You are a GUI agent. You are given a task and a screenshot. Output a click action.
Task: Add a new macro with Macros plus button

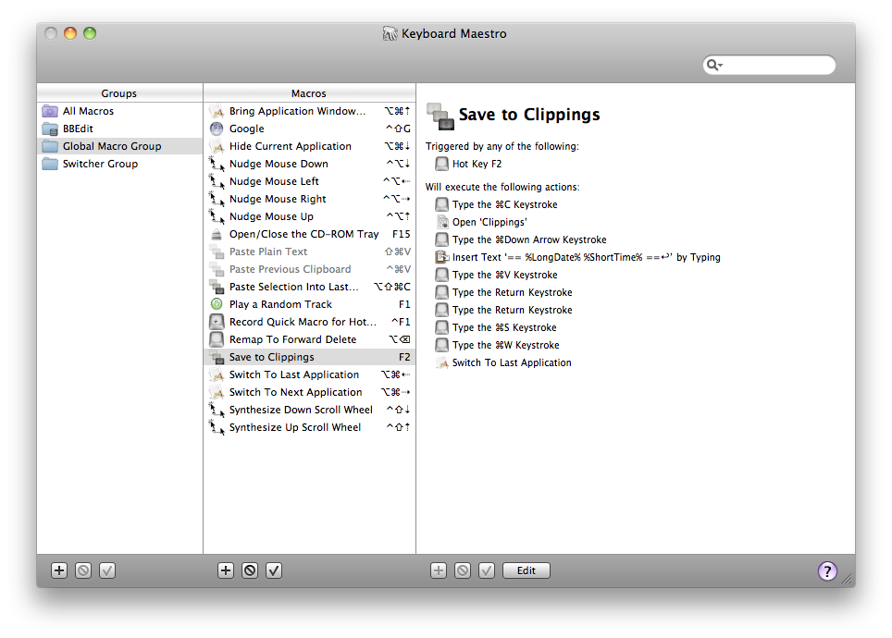226,571
